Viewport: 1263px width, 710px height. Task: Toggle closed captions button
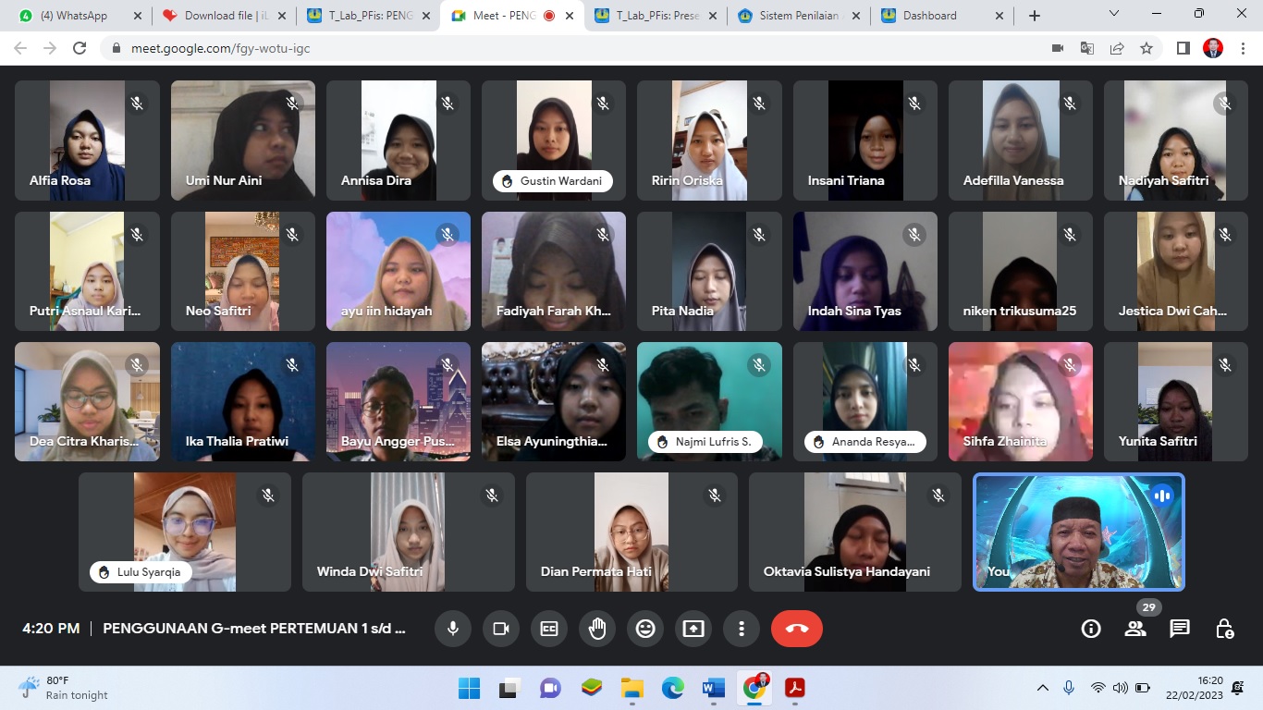pos(549,629)
